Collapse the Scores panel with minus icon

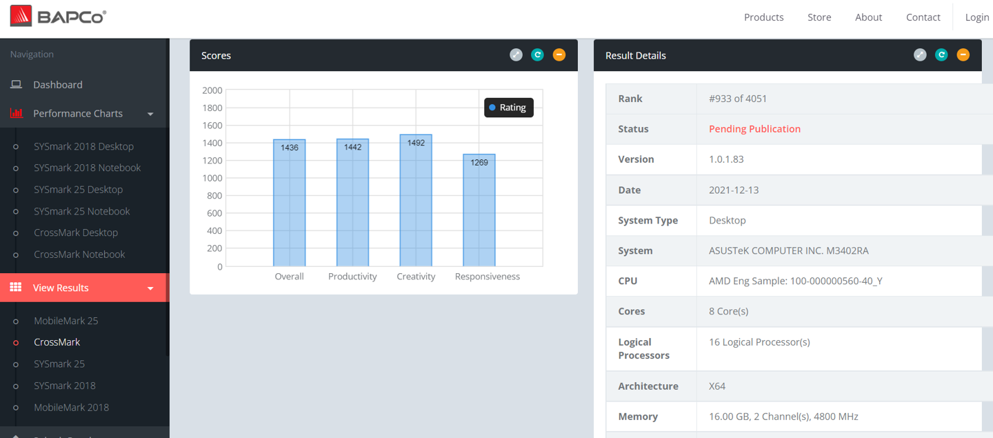pos(559,55)
